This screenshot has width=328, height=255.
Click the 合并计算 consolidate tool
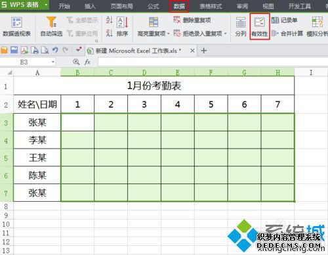(x=287, y=34)
